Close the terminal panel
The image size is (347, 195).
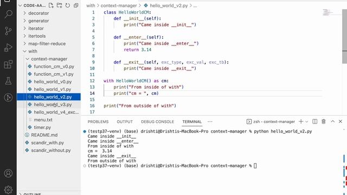[340, 121]
